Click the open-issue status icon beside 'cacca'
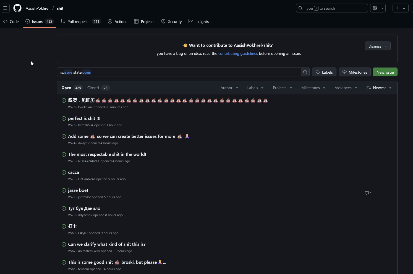 tap(64, 172)
